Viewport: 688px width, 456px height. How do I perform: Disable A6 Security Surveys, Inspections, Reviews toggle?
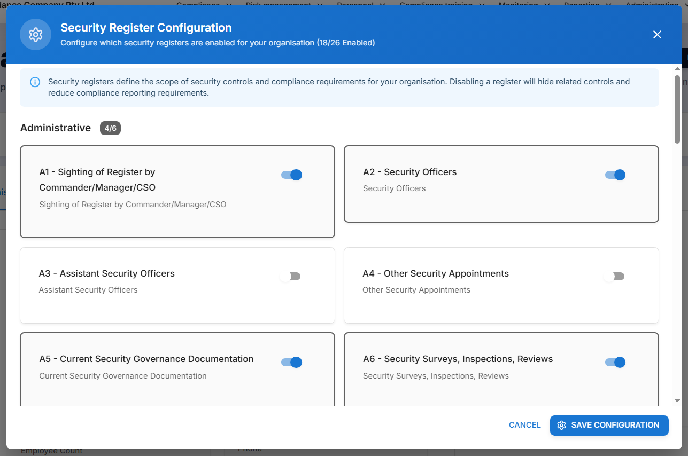(x=615, y=363)
